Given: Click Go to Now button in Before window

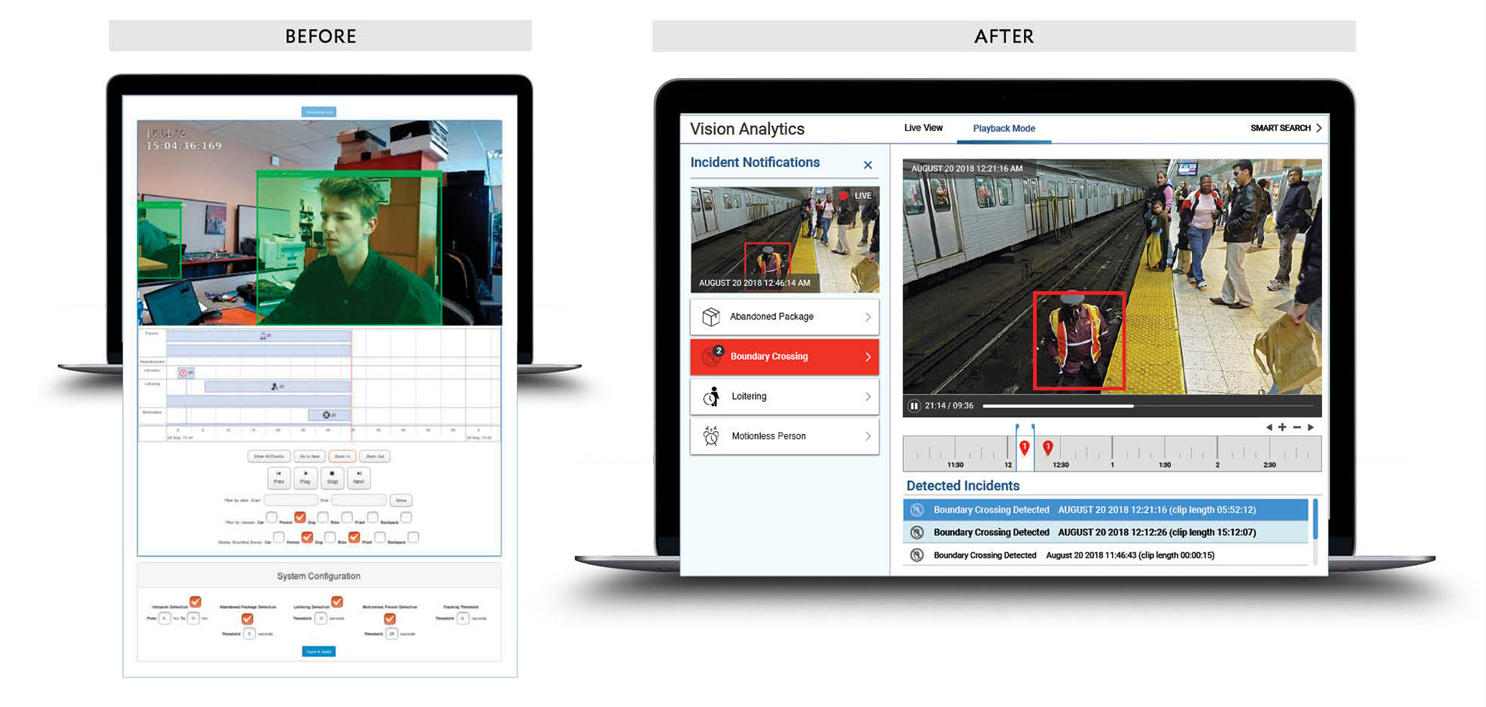Looking at the screenshot, I should [310, 456].
